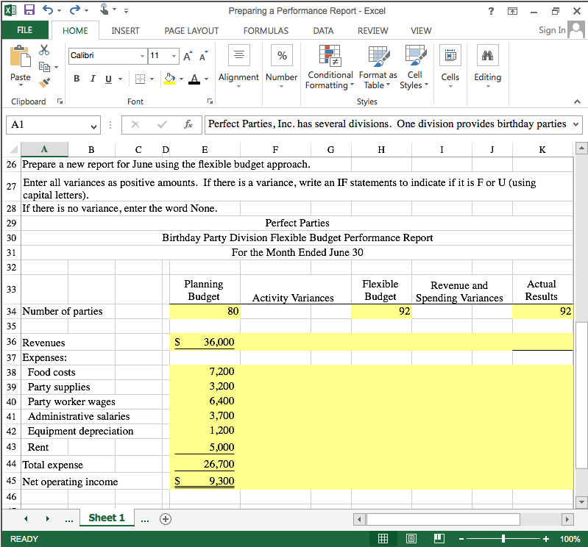The width and height of the screenshot is (588, 547).
Task: Open the Font dialog launcher
Action: 210,101
